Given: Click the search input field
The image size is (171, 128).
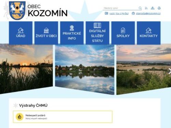Looking at the screenshot, I should point(120,8).
